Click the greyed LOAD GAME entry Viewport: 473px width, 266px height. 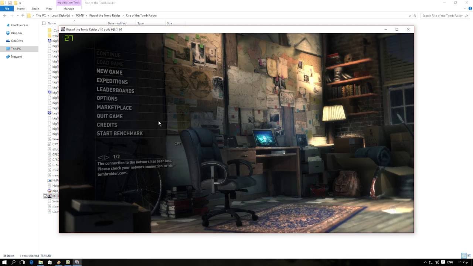(110, 63)
